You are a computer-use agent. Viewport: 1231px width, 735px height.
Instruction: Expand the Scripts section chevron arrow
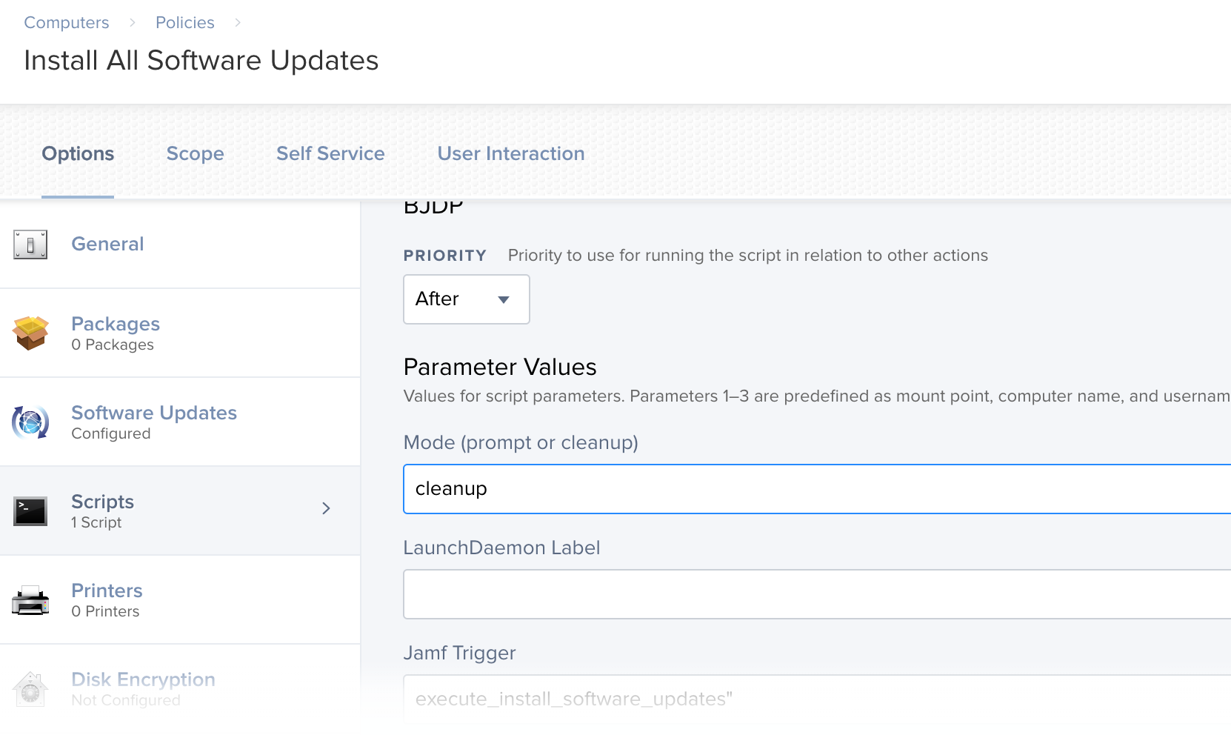(326, 508)
